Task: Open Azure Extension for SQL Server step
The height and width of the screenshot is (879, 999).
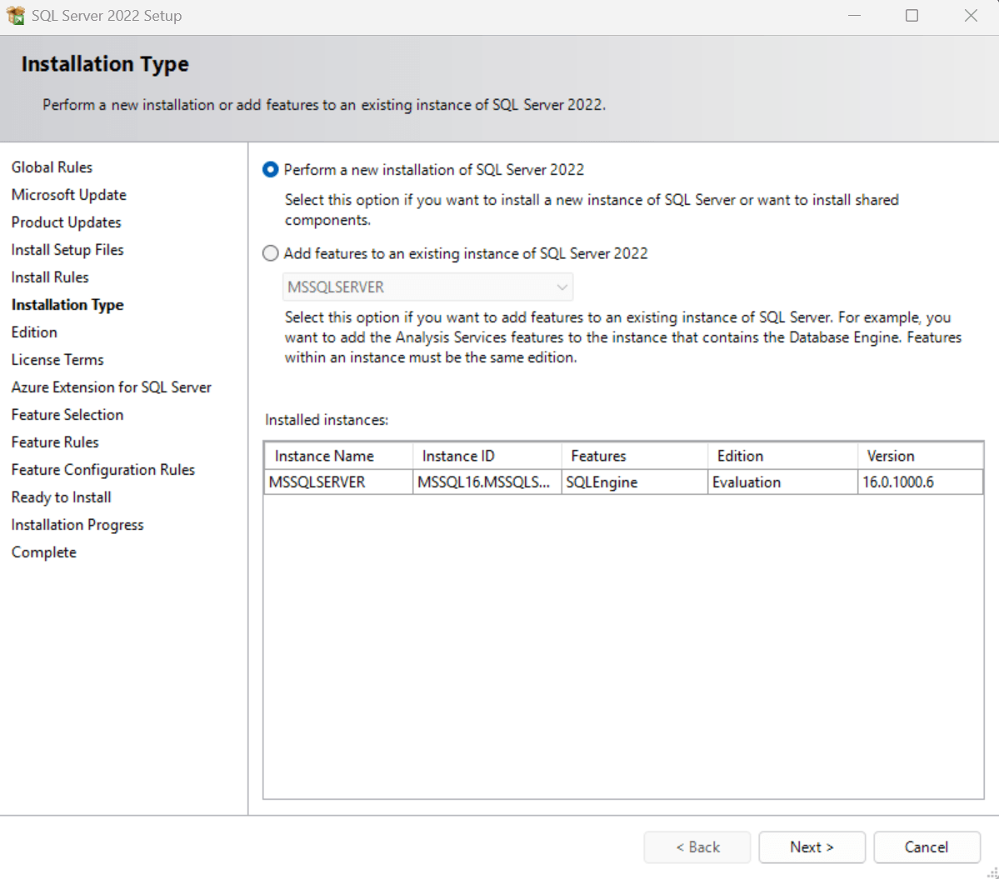Action: pyautogui.click(x=112, y=387)
